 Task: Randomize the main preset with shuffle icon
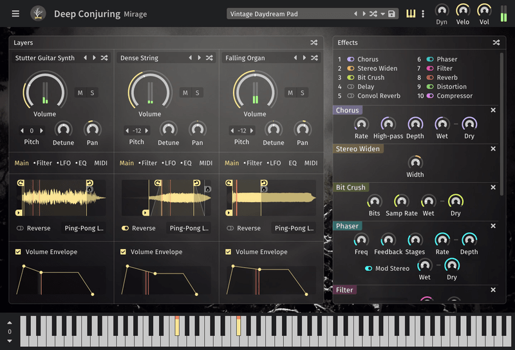pyautogui.click(x=373, y=14)
